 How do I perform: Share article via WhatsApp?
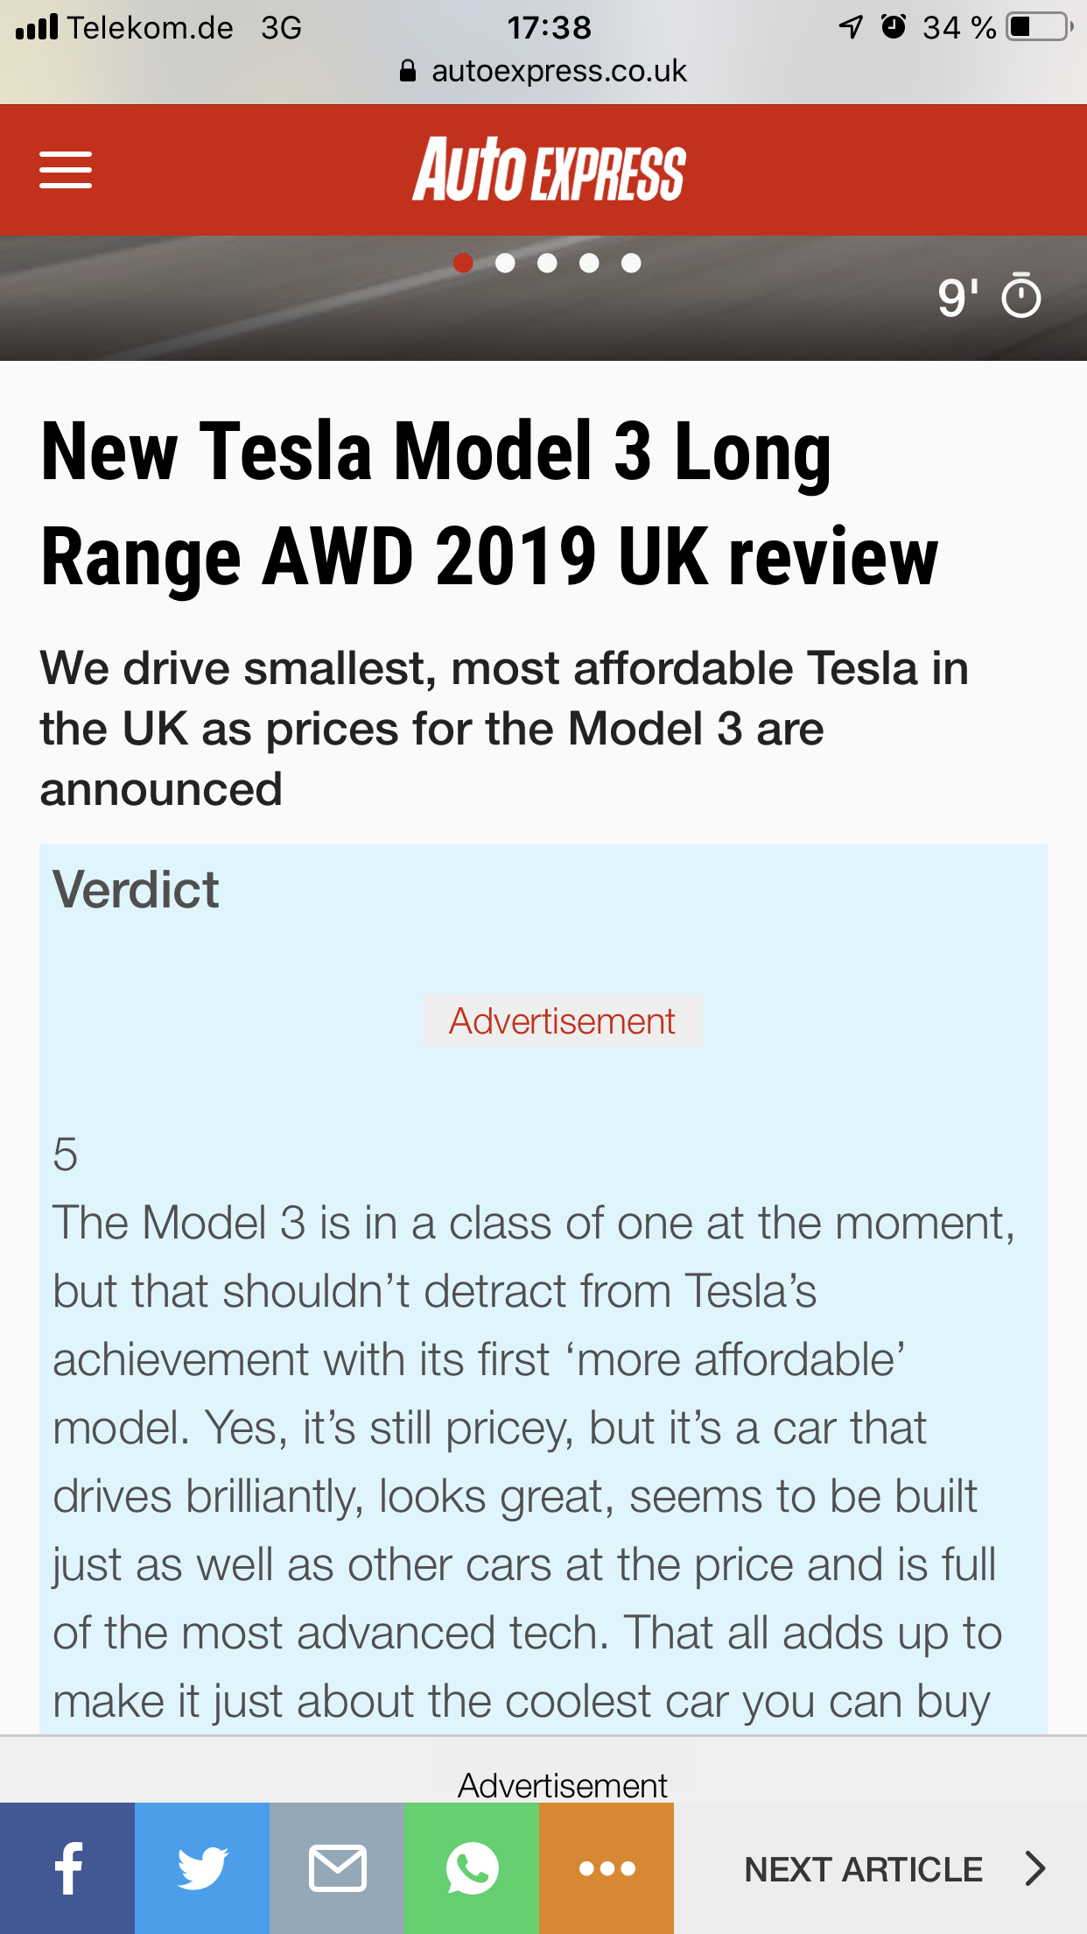pyautogui.click(x=472, y=1868)
